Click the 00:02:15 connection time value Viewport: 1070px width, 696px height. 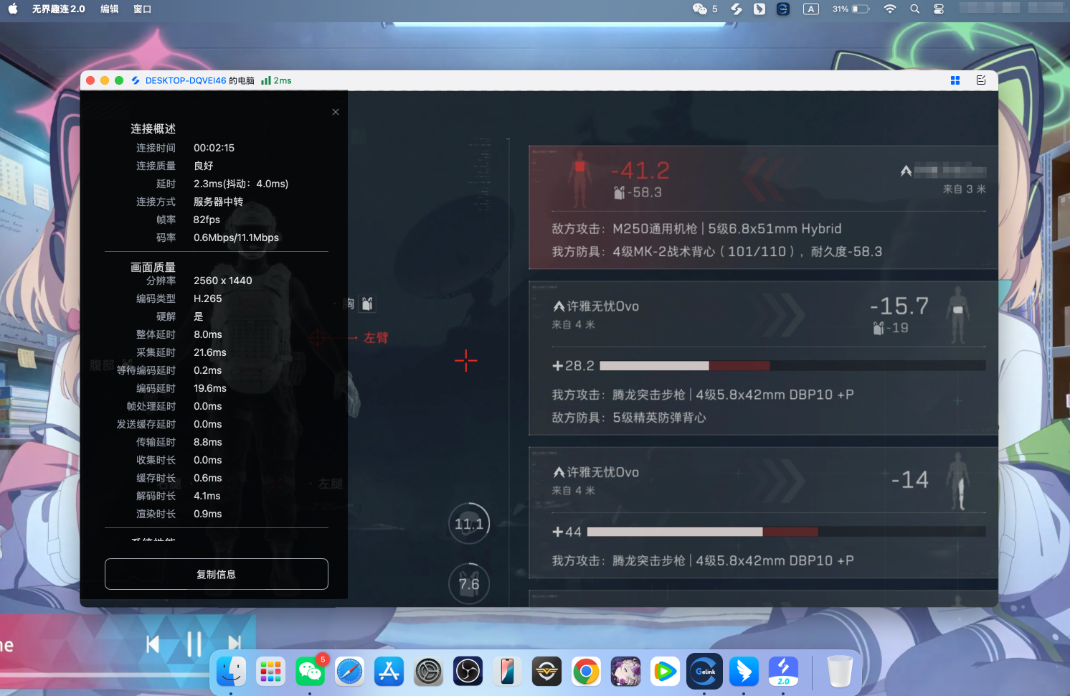pos(214,148)
